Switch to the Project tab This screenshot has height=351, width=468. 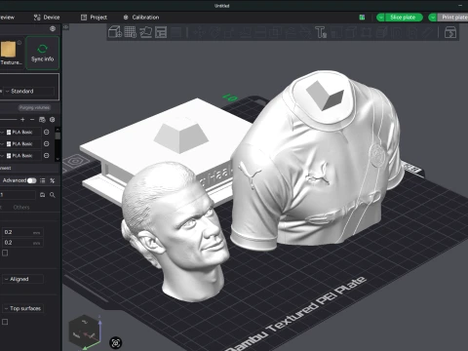[x=94, y=18]
